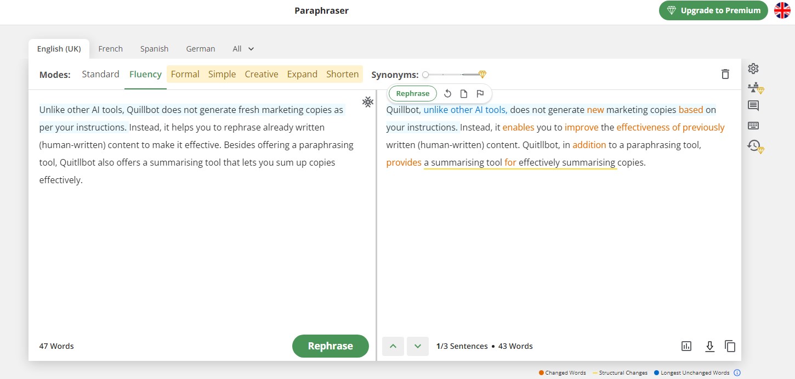Click the 'Paraphraser' page title
This screenshot has height=379, width=795.
coord(321,10)
